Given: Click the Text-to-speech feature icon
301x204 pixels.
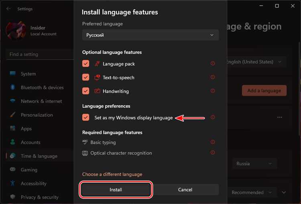Looking at the screenshot, I should pyautogui.click(x=97, y=78).
